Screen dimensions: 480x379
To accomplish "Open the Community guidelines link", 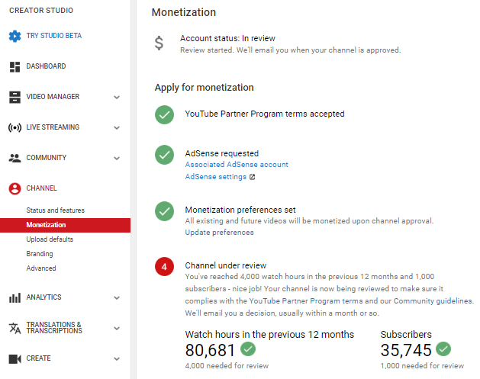I will (x=433, y=301).
